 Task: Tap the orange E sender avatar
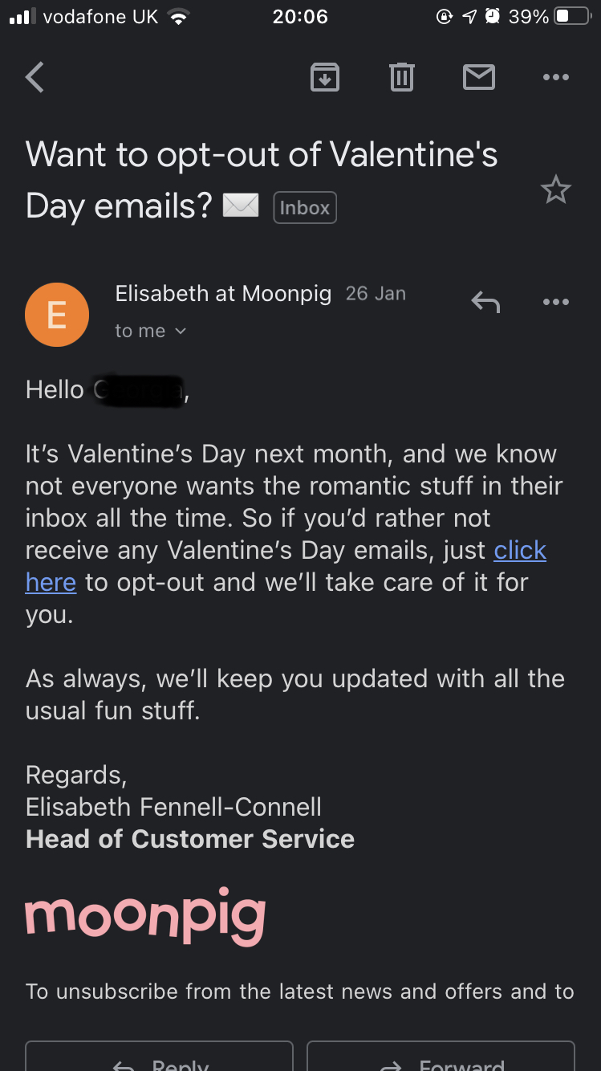click(57, 315)
